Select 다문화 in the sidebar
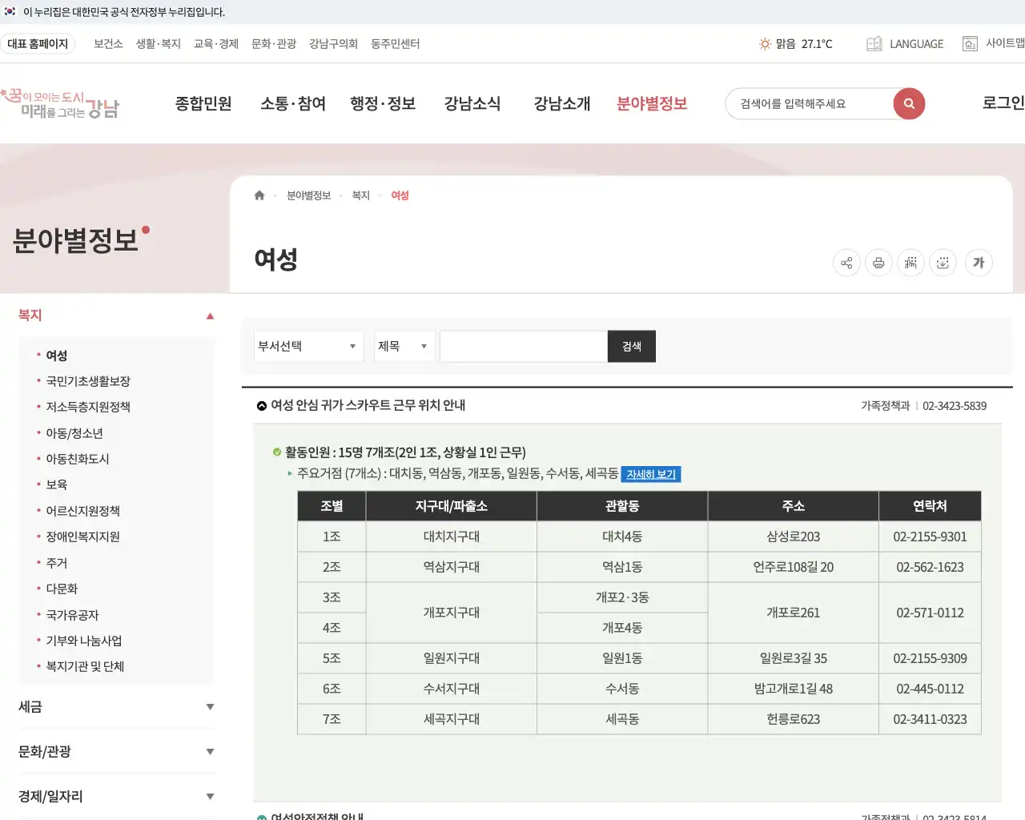 point(62,589)
